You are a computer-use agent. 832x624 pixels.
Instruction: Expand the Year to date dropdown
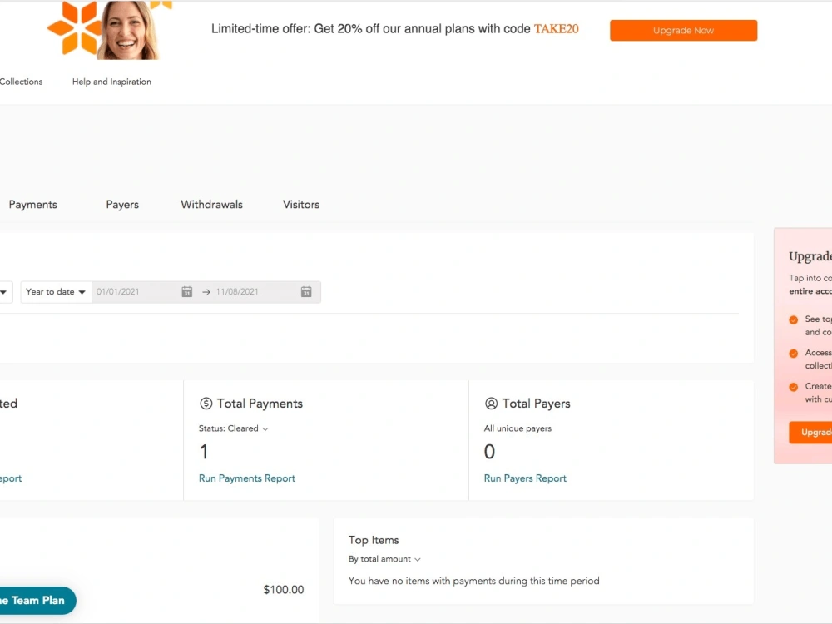tap(56, 292)
